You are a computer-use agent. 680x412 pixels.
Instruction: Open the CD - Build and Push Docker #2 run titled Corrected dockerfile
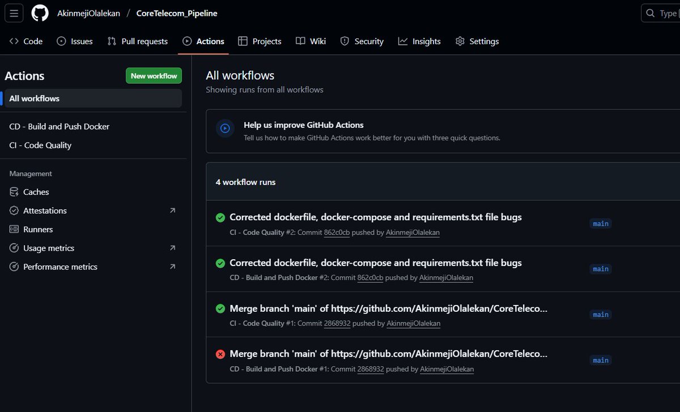(376, 263)
